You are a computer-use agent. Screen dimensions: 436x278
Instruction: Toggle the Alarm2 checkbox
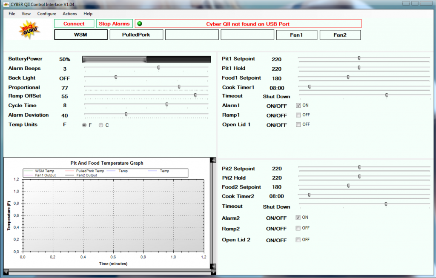(298, 218)
